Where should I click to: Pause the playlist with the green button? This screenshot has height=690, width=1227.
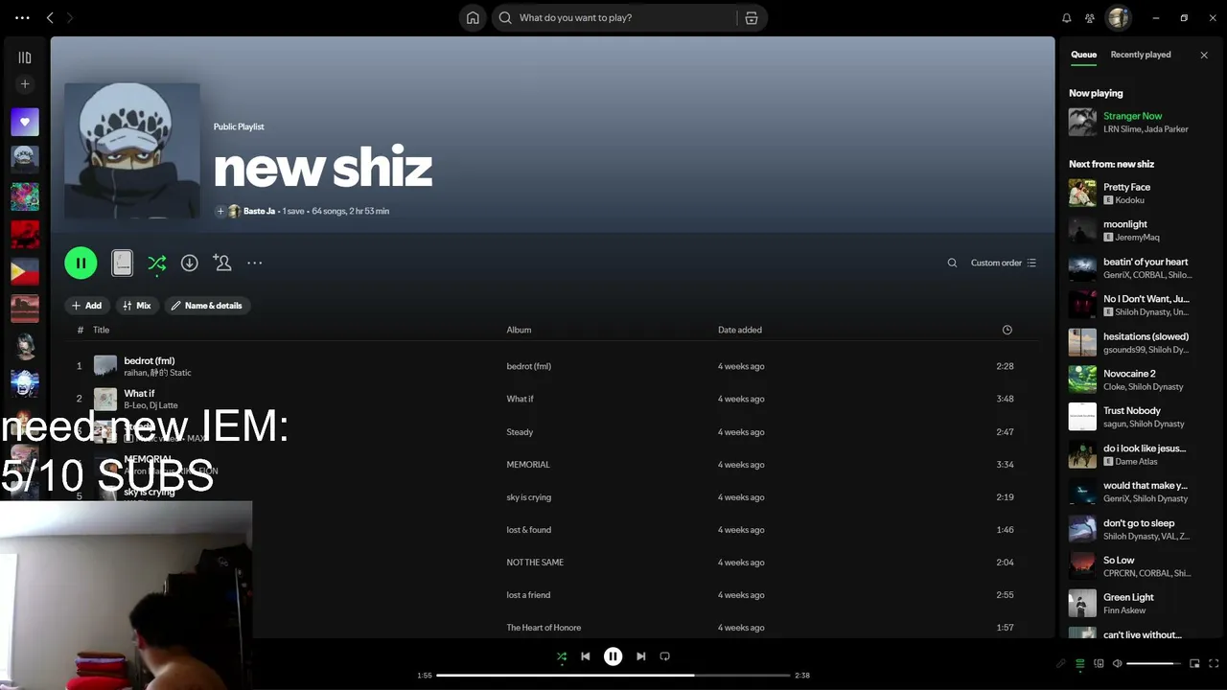[81, 263]
